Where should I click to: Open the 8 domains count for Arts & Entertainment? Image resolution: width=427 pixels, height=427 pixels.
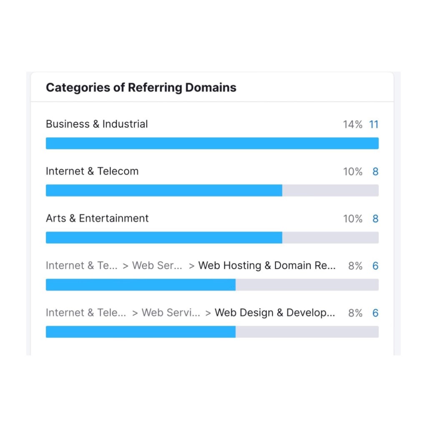tap(375, 219)
